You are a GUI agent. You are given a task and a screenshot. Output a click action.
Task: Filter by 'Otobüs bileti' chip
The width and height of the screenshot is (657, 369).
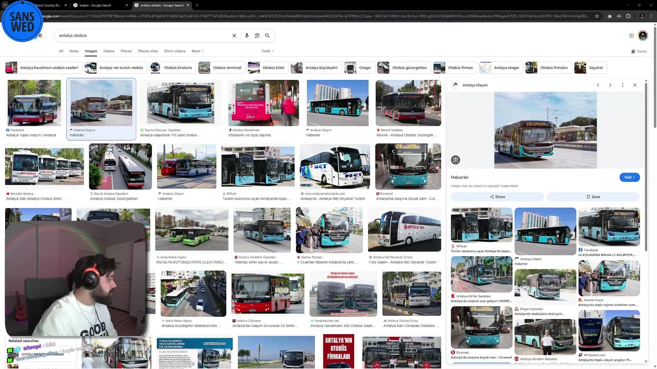tap(267, 68)
